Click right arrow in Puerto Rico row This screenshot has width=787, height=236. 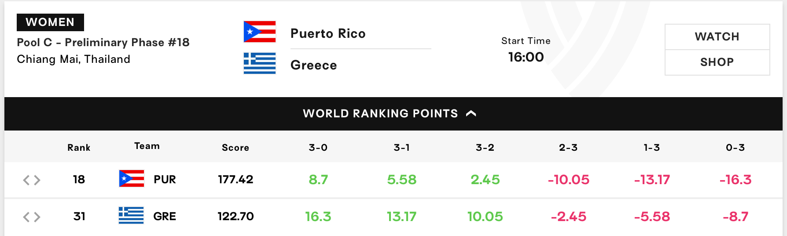(37, 180)
